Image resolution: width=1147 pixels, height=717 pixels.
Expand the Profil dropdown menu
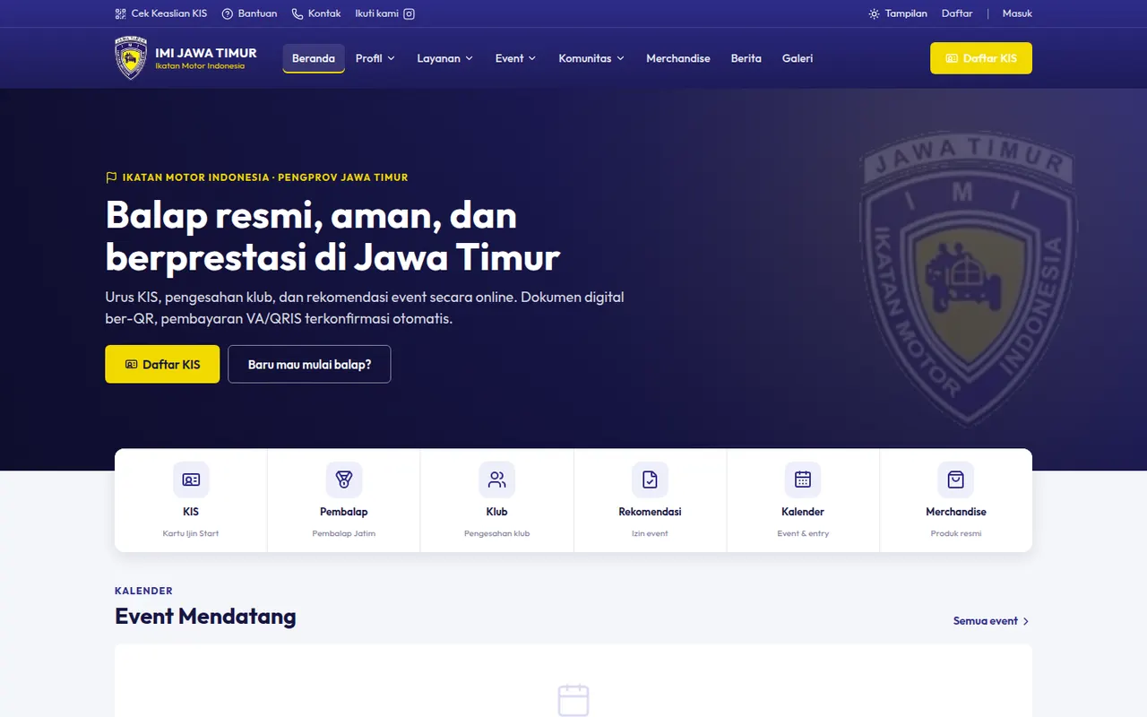pos(375,58)
